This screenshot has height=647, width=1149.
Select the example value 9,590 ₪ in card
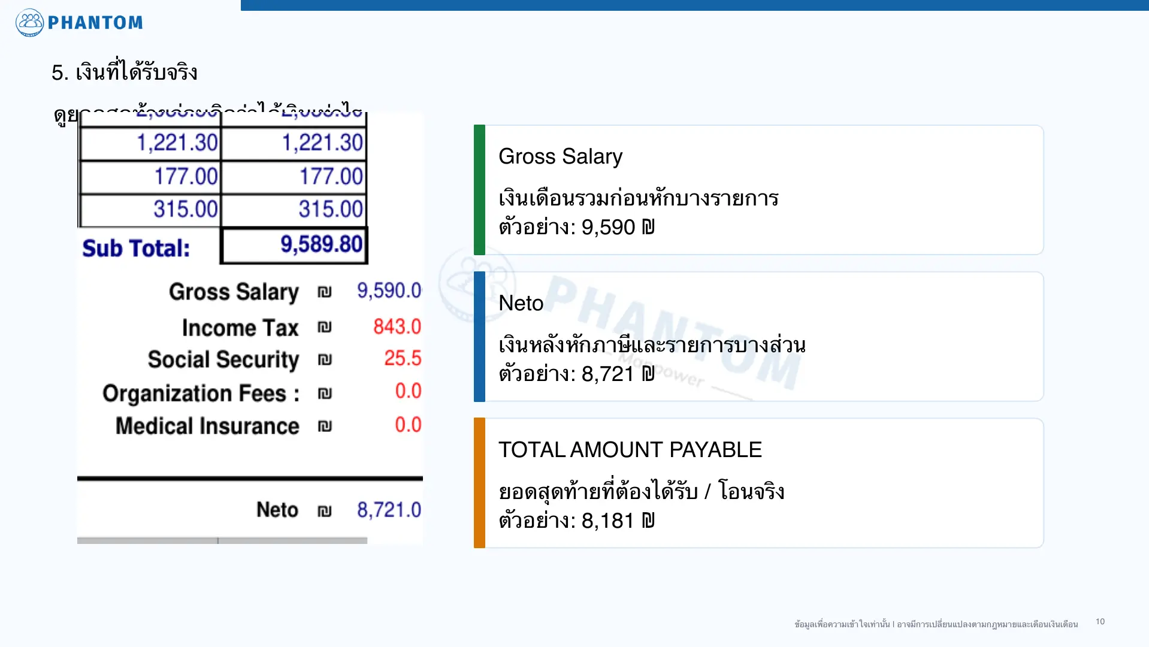click(618, 228)
